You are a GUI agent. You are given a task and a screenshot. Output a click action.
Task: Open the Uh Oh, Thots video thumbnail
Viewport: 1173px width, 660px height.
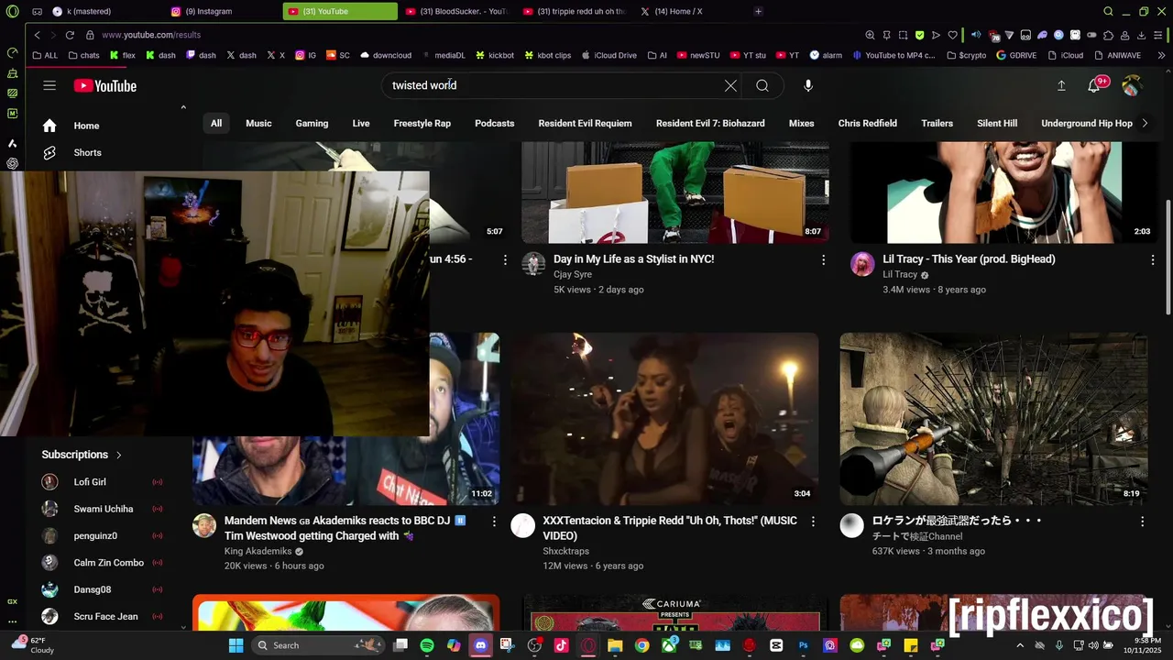click(664, 419)
